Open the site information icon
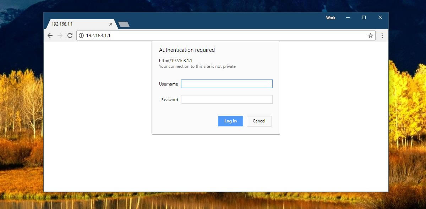The width and height of the screenshot is (426, 209). pyautogui.click(x=81, y=35)
